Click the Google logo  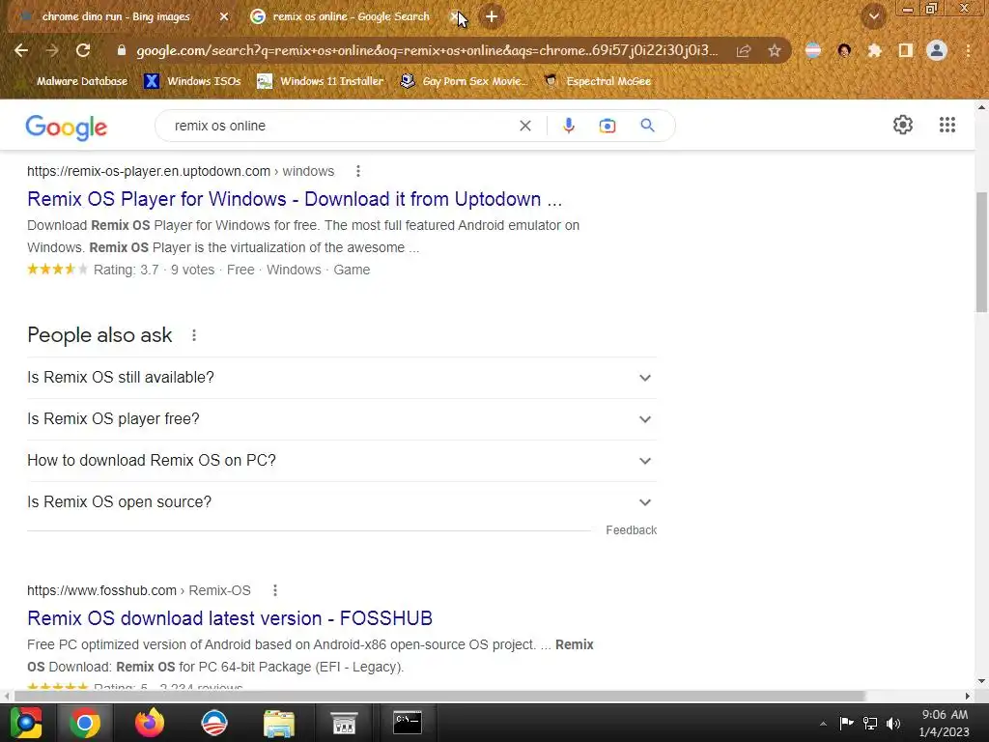click(67, 127)
